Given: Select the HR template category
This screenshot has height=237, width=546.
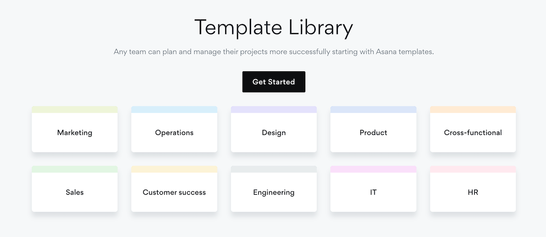Looking at the screenshot, I should pos(473,192).
